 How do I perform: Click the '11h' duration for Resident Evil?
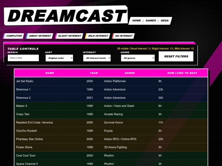click(161, 123)
